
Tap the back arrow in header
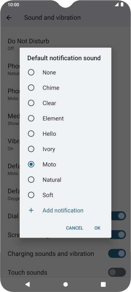click(x=9, y=18)
